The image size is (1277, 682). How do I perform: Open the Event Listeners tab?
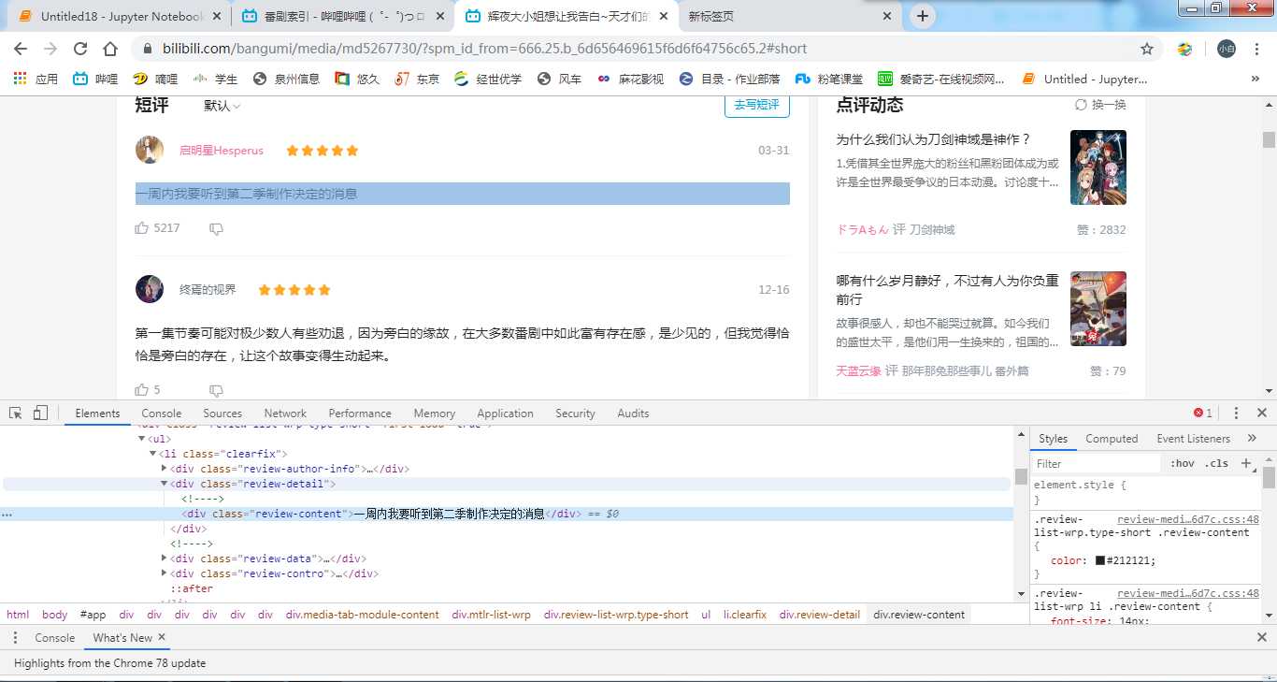coord(1194,438)
